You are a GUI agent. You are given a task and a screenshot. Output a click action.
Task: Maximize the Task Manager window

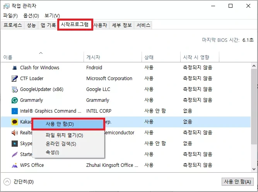(x=231, y=6)
